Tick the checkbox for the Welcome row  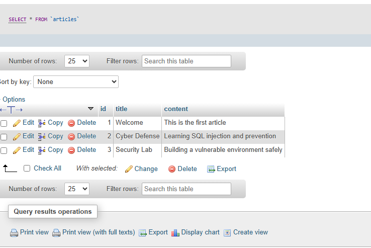(4, 123)
